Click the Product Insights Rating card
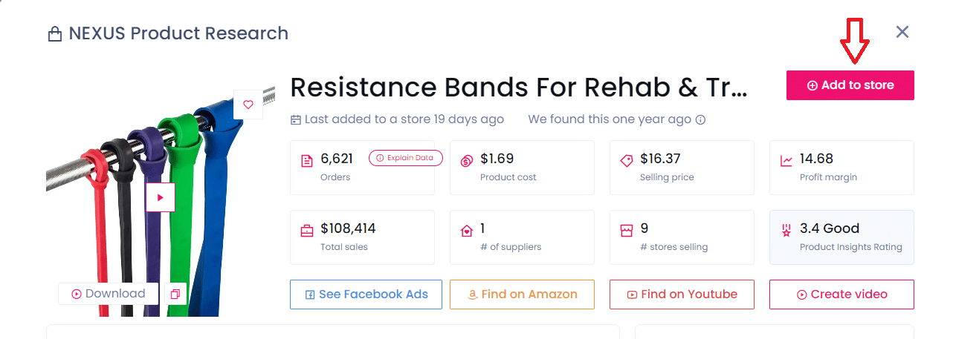The width and height of the screenshot is (953, 339). pos(841,237)
